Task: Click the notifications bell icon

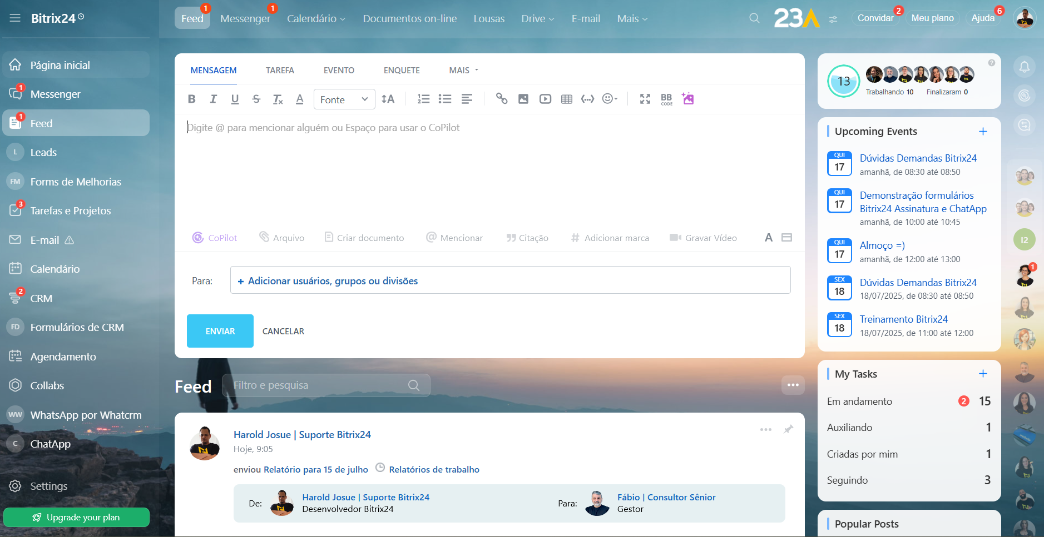Action: tap(1024, 67)
